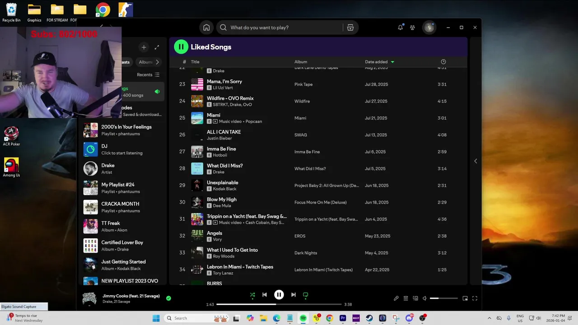Open Justin Bieber artist link
The height and width of the screenshot is (325, 578).
219,138
